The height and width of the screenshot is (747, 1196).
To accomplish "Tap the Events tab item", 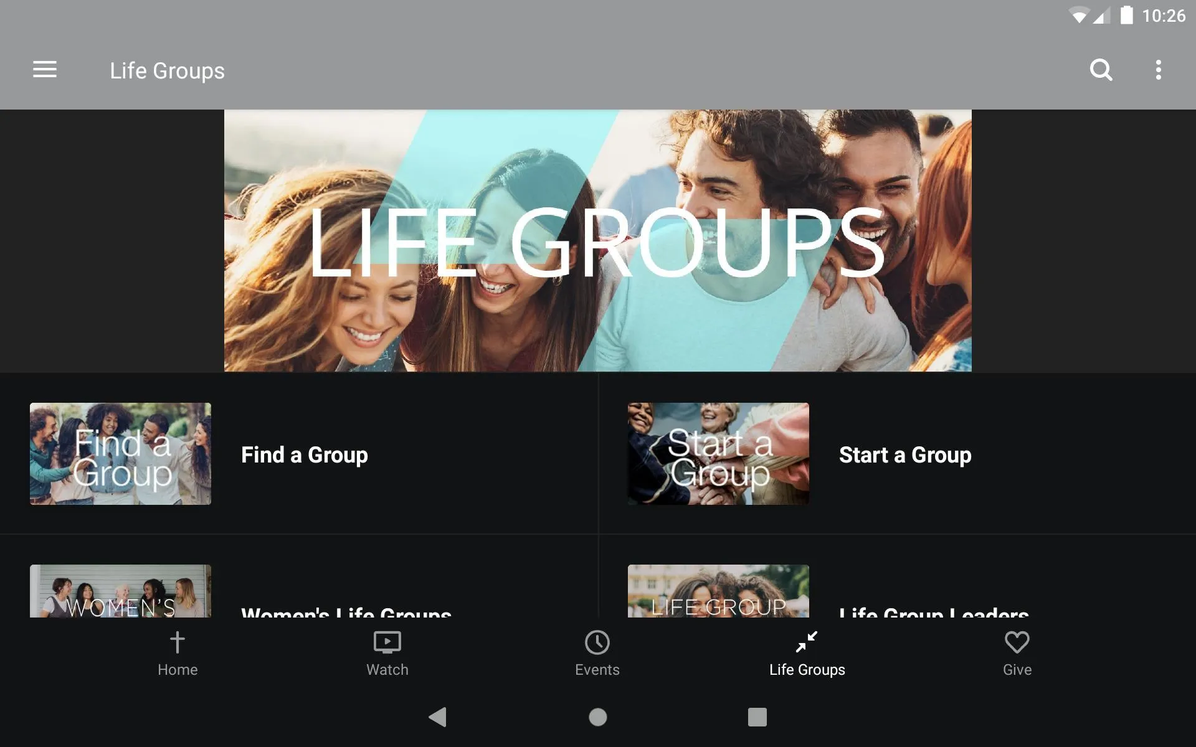I will [597, 652].
